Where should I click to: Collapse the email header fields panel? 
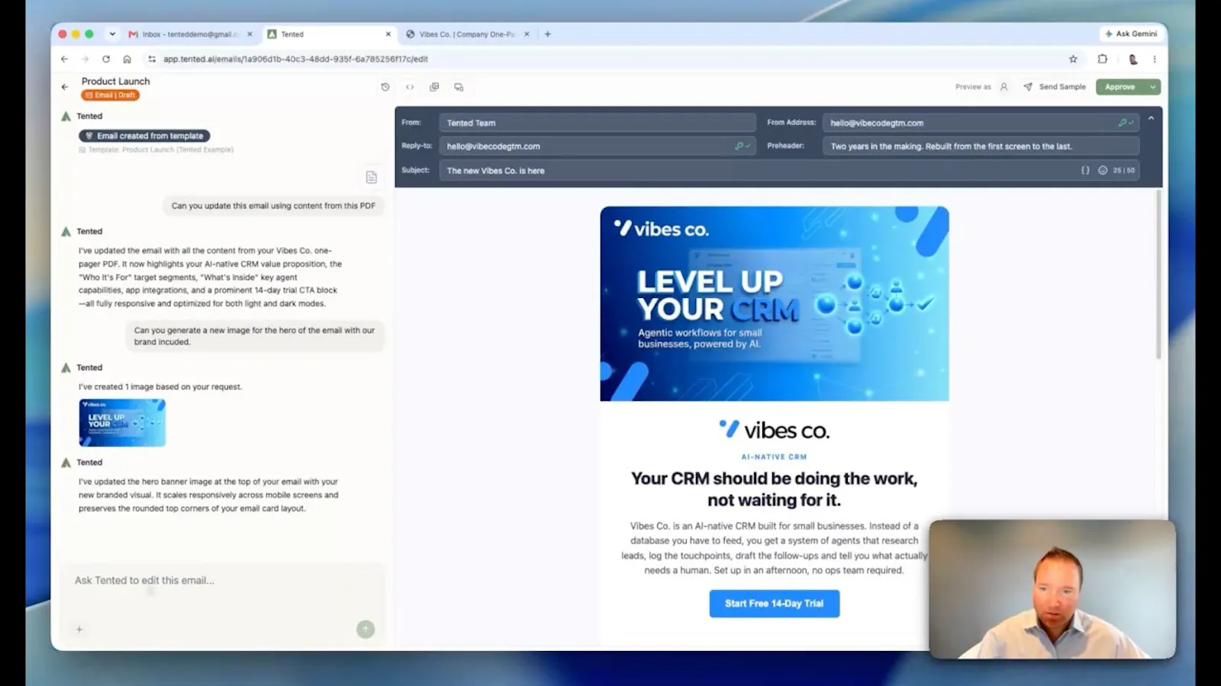point(1151,119)
